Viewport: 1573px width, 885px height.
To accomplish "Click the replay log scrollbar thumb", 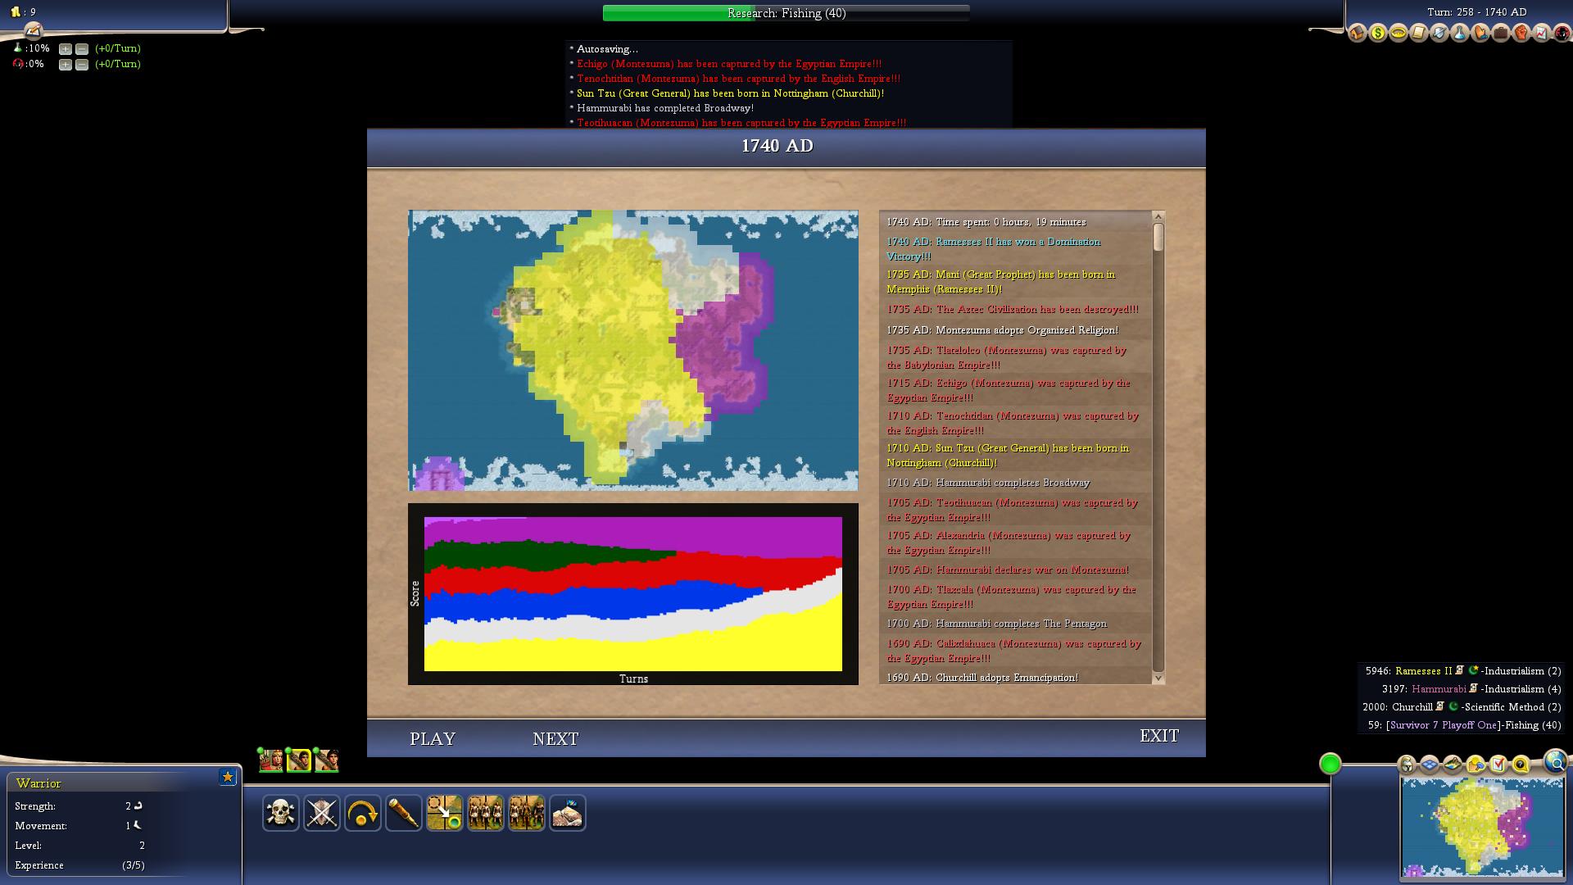I will tap(1158, 237).
